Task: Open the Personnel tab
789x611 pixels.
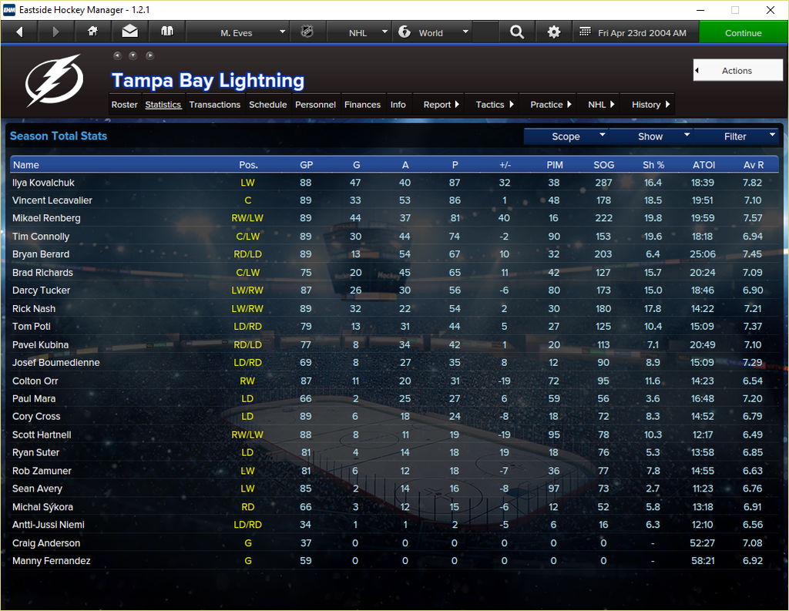Action: (x=315, y=105)
